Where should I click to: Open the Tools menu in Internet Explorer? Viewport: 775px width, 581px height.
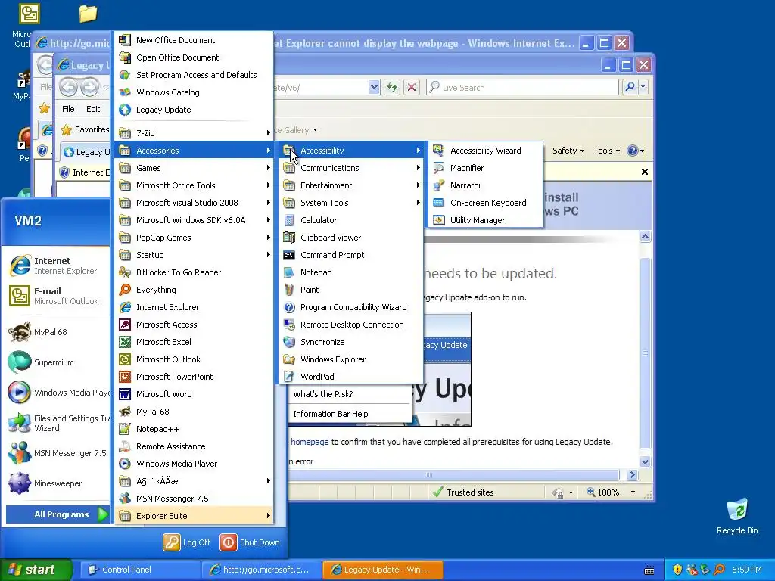pos(606,151)
